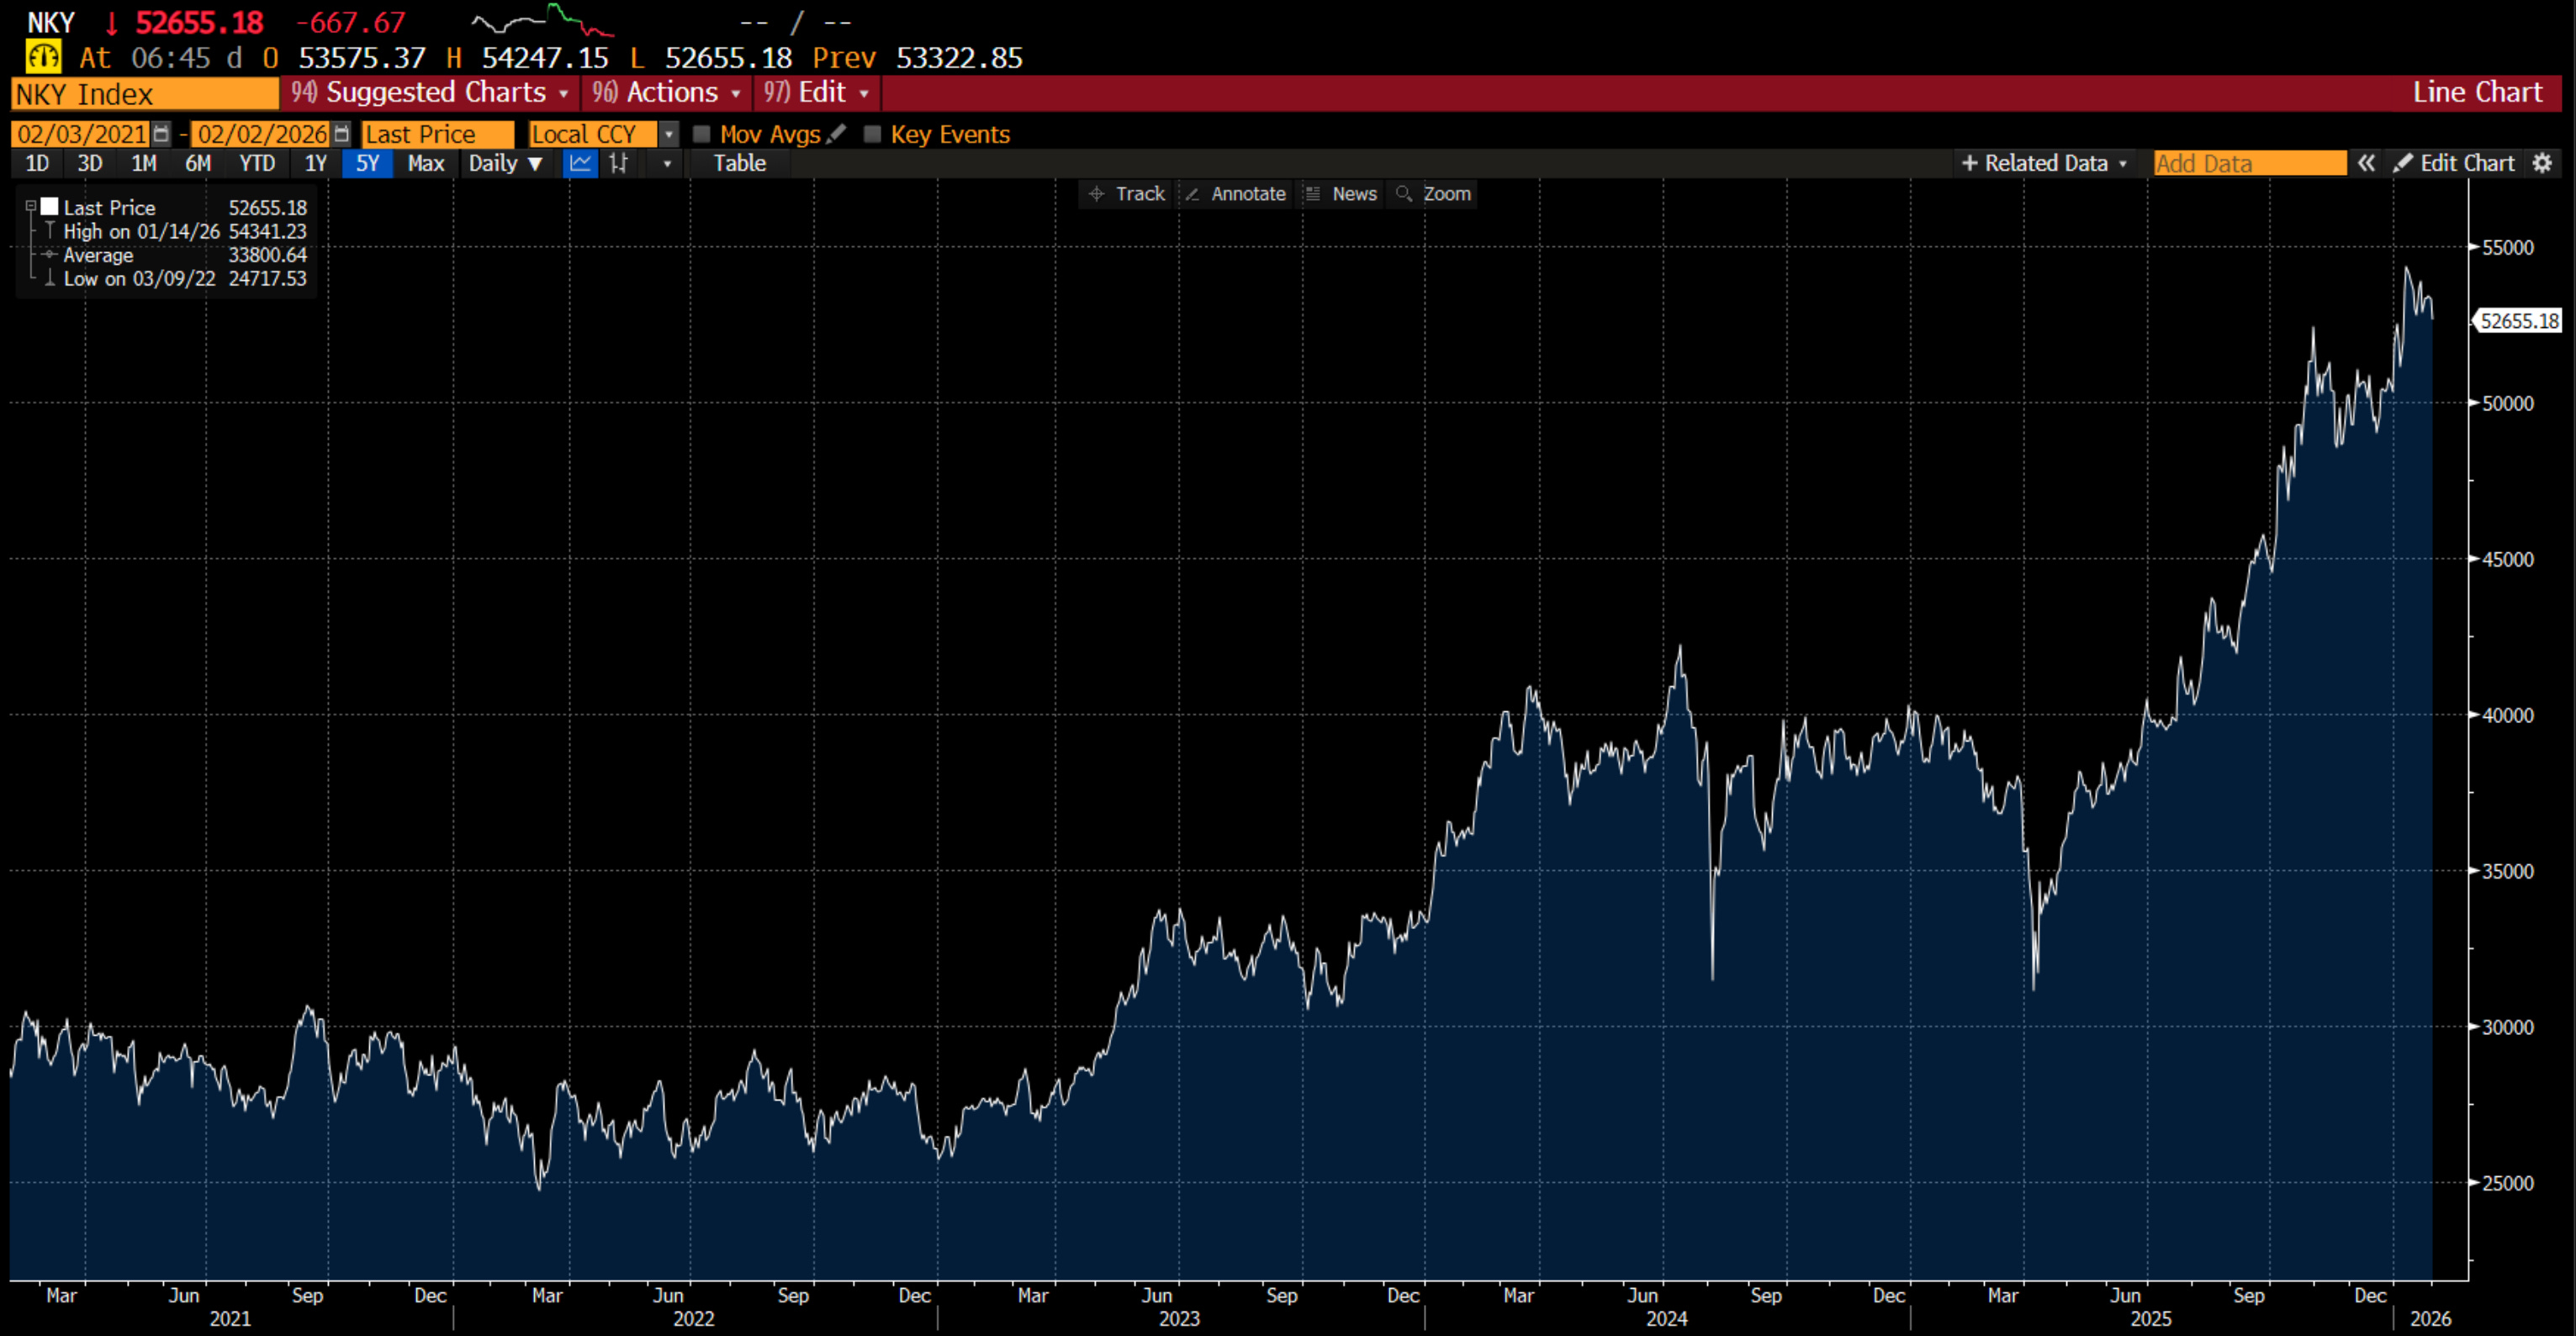This screenshot has width=2576, height=1336.
Task: Activate the Track crosshair tool
Action: click(1127, 194)
